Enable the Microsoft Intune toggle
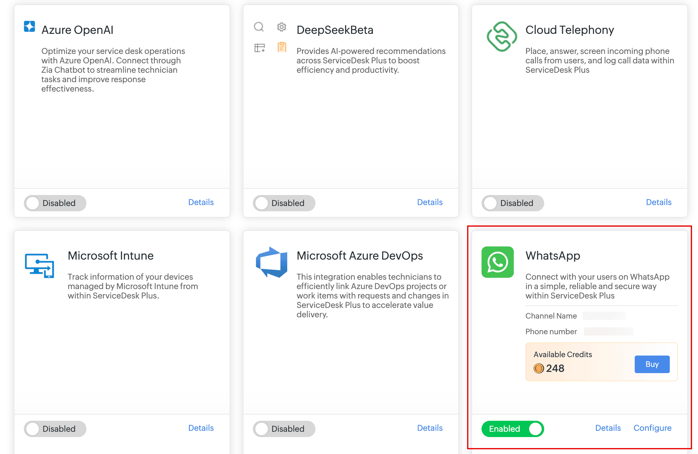 55,429
